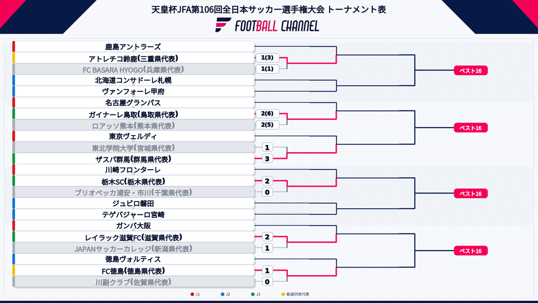Click the tournament title 天皇杯JFA第106回 heading
Screen dimensions: 538x303
pos(269,9)
